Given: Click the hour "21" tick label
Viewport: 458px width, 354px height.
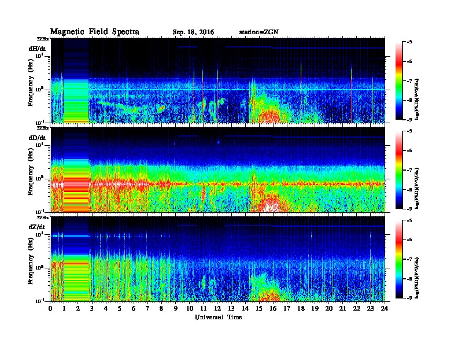Looking at the screenshot, I should point(342,309).
